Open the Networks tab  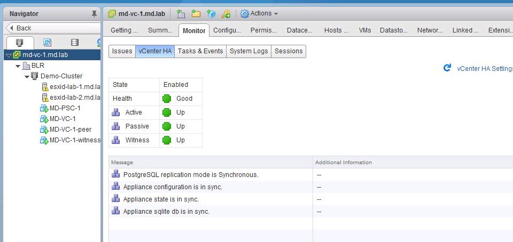[430, 30]
